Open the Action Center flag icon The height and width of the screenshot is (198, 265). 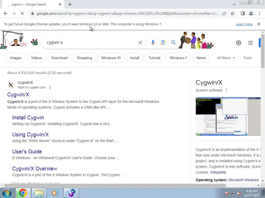pos(226,193)
